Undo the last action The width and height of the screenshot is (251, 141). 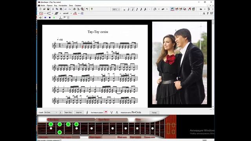click(x=65, y=9)
